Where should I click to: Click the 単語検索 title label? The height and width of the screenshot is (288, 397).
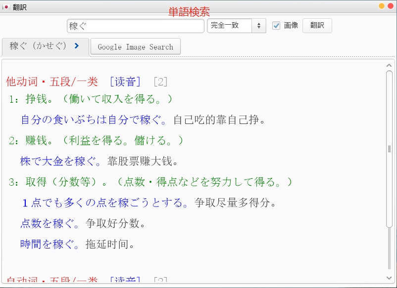pos(189,12)
